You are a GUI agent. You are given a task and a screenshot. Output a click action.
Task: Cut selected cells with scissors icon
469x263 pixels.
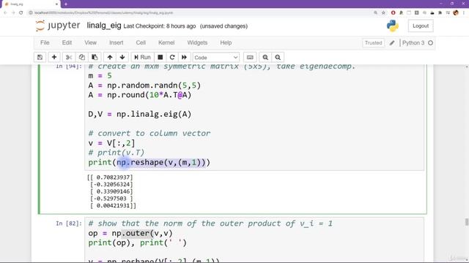pos(69,57)
